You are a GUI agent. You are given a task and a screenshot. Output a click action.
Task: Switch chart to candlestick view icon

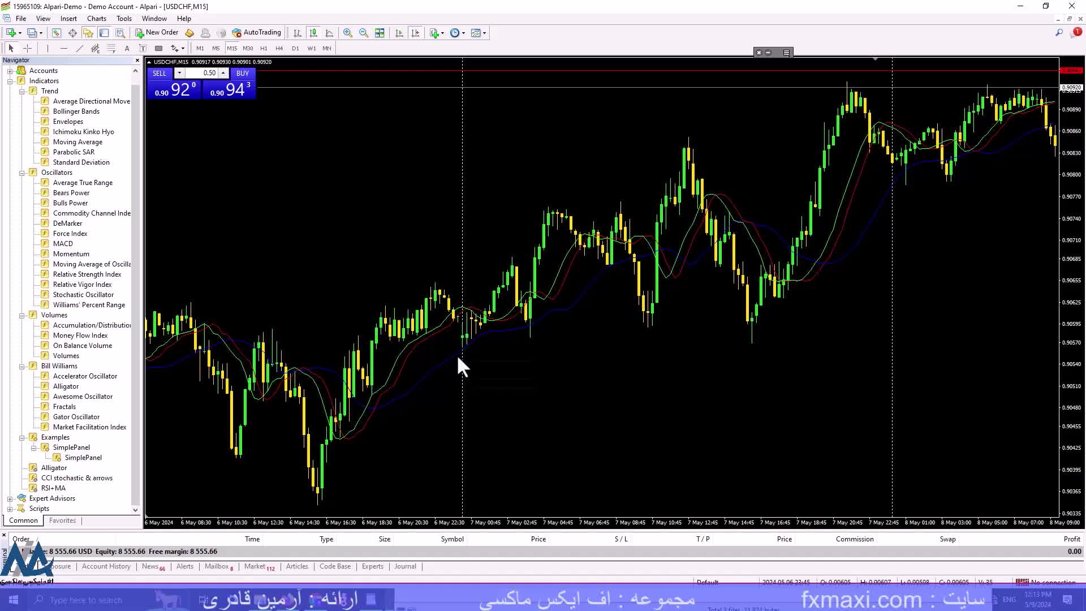click(313, 33)
